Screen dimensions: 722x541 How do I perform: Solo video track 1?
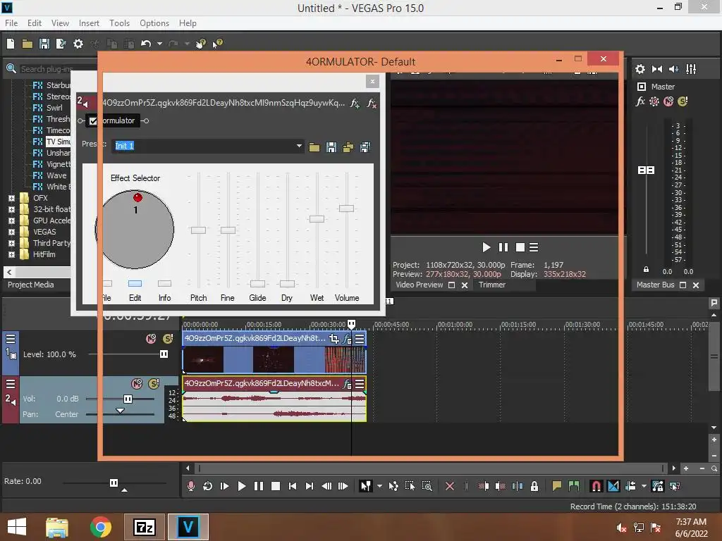coord(168,339)
